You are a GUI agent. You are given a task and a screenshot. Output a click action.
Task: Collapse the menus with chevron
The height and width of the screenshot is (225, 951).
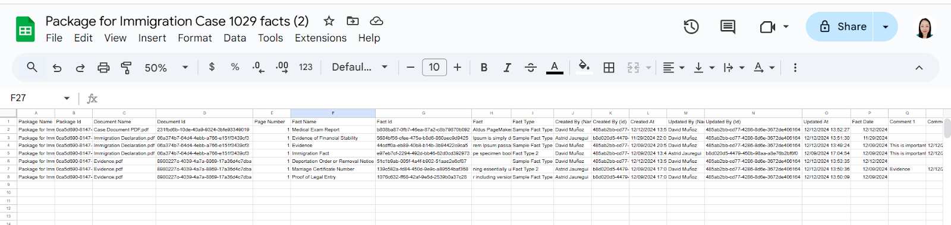(x=919, y=67)
